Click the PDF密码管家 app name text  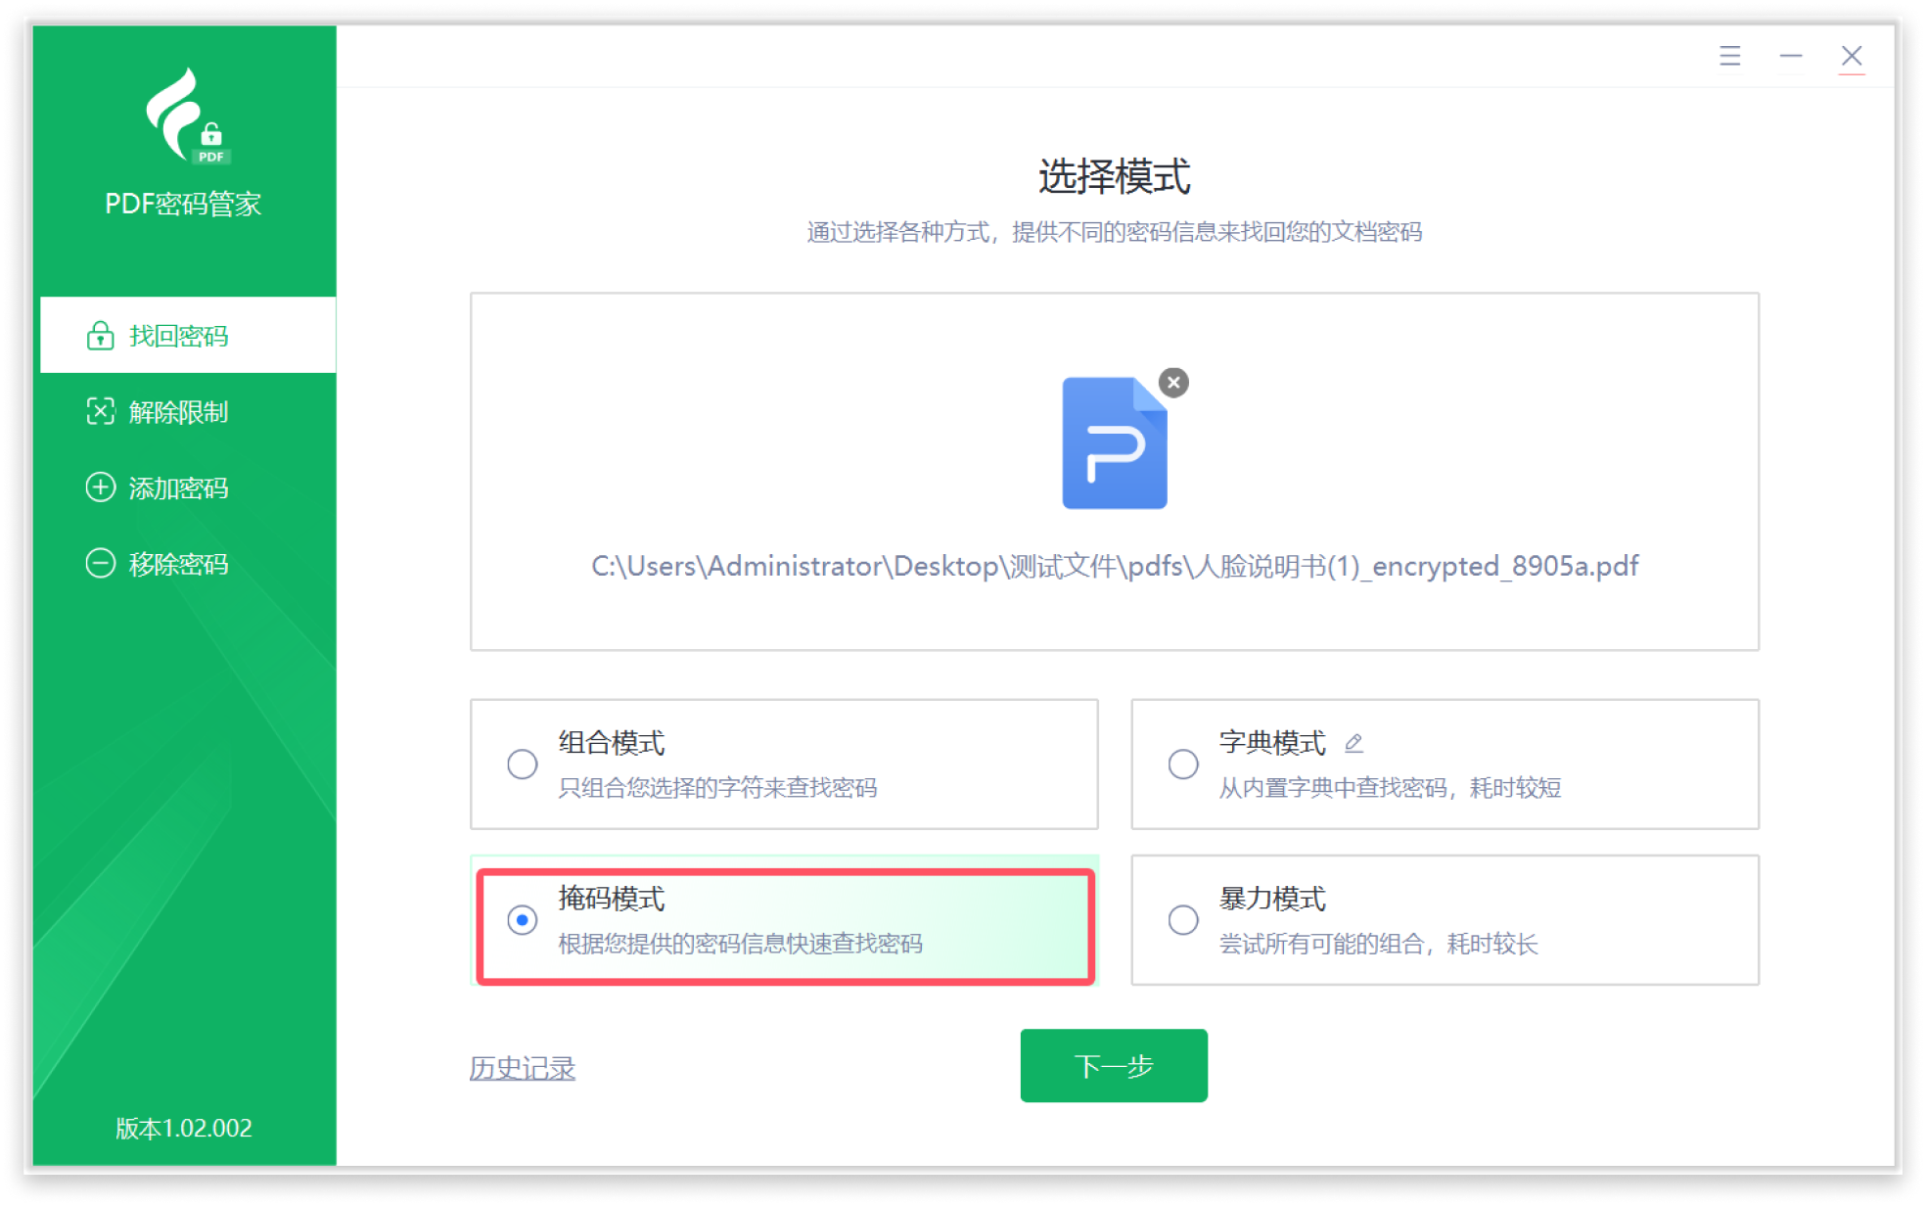tap(183, 204)
